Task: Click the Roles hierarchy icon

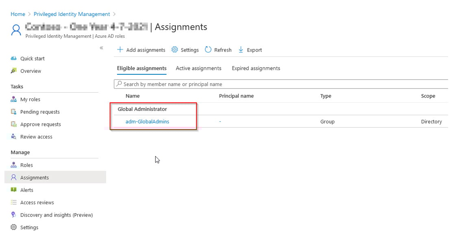Action: 14,165
